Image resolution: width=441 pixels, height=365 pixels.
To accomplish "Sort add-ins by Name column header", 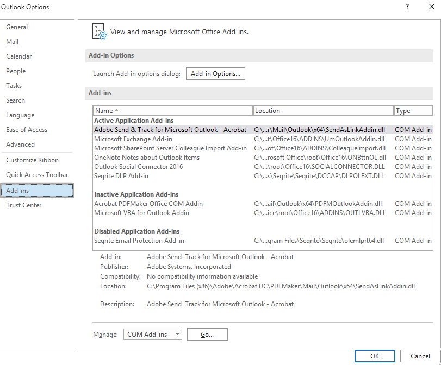I will pos(172,110).
